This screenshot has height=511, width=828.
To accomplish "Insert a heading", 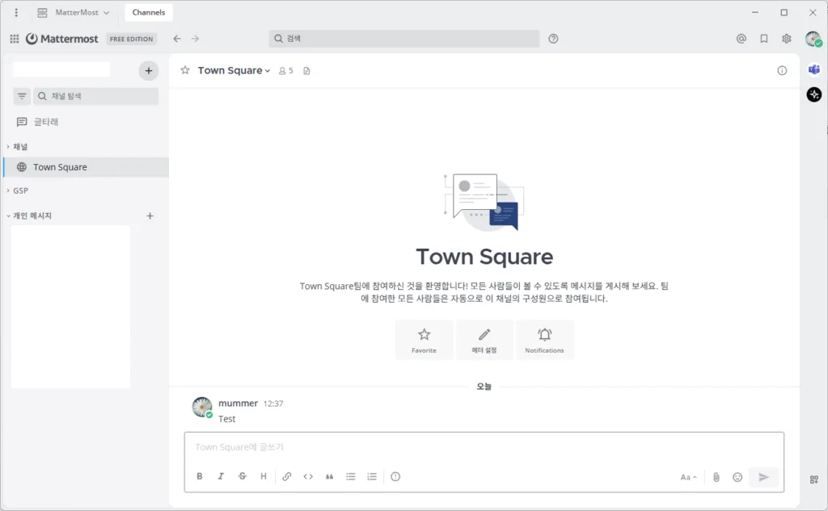I will click(x=263, y=476).
